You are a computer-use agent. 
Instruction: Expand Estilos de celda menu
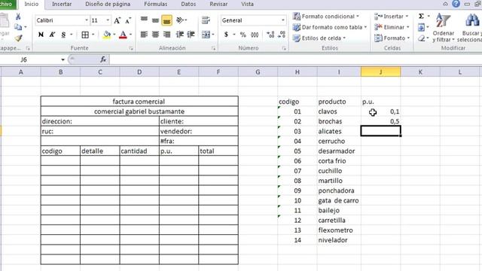[319, 38]
